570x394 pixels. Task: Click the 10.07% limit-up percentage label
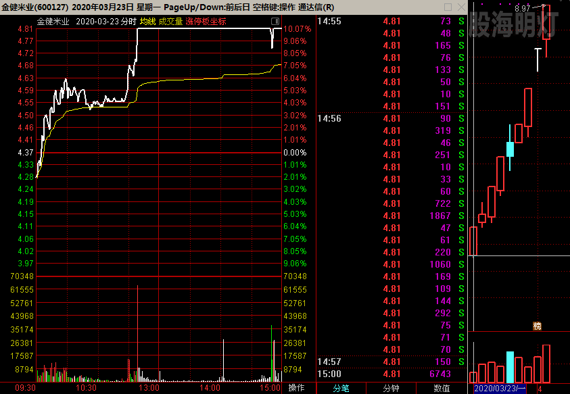[x=297, y=29]
